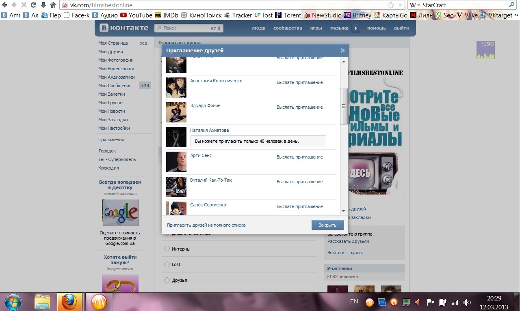Viewport: 520px width, 311px height.
Task: Open the IMDb bookmark
Action: point(167,15)
